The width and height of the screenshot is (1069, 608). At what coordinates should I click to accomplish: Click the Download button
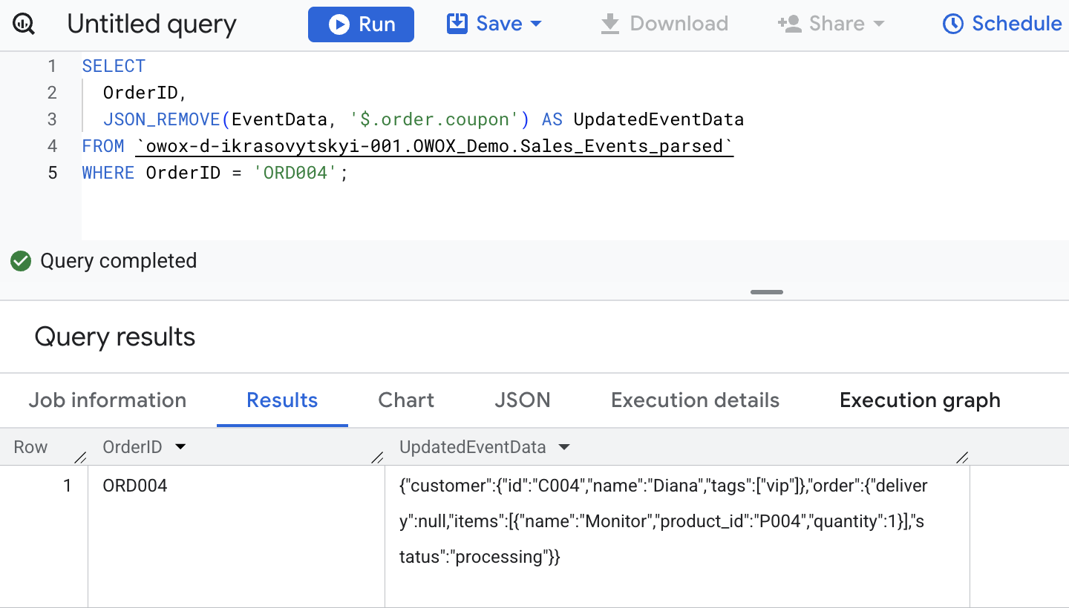coord(664,24)
